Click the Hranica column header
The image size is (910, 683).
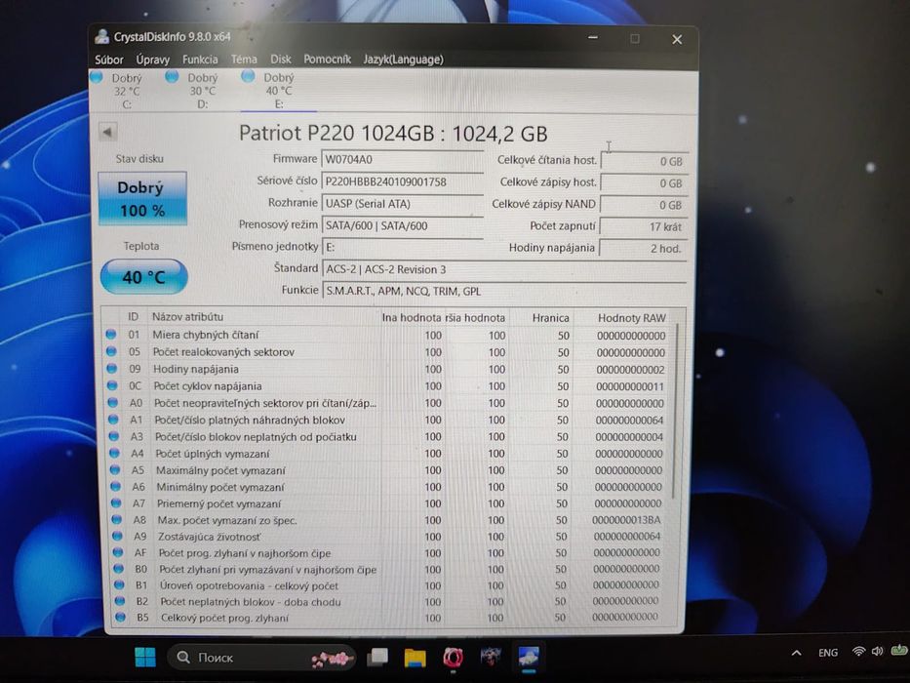coord(550,318)
